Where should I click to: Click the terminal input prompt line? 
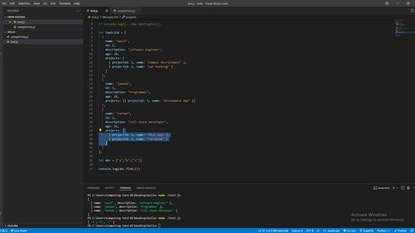tap(124, 226)
